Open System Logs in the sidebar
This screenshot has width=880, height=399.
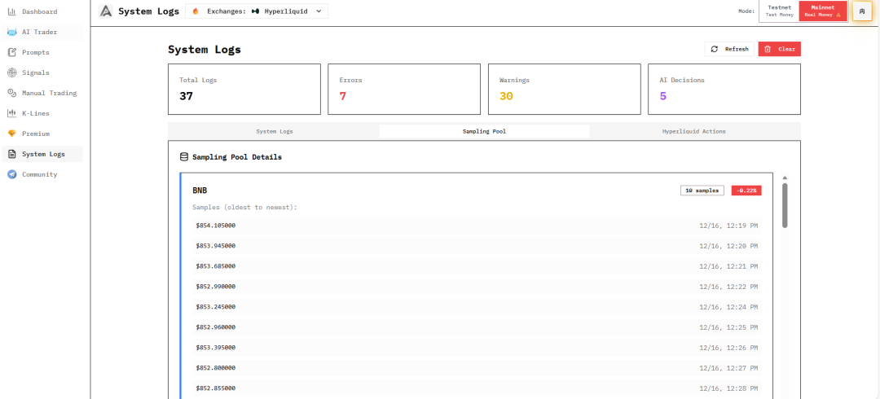pyautogui.click(x=42, y=154)
